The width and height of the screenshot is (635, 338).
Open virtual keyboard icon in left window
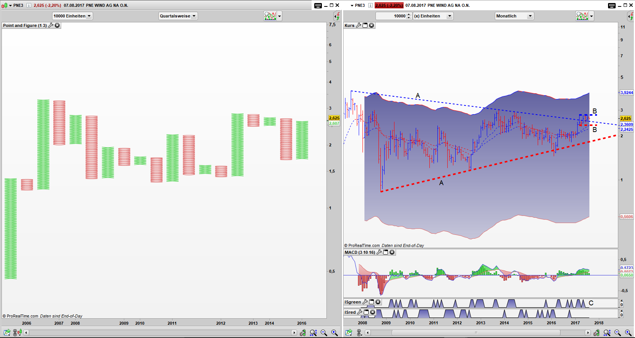(x=318, y=5)
